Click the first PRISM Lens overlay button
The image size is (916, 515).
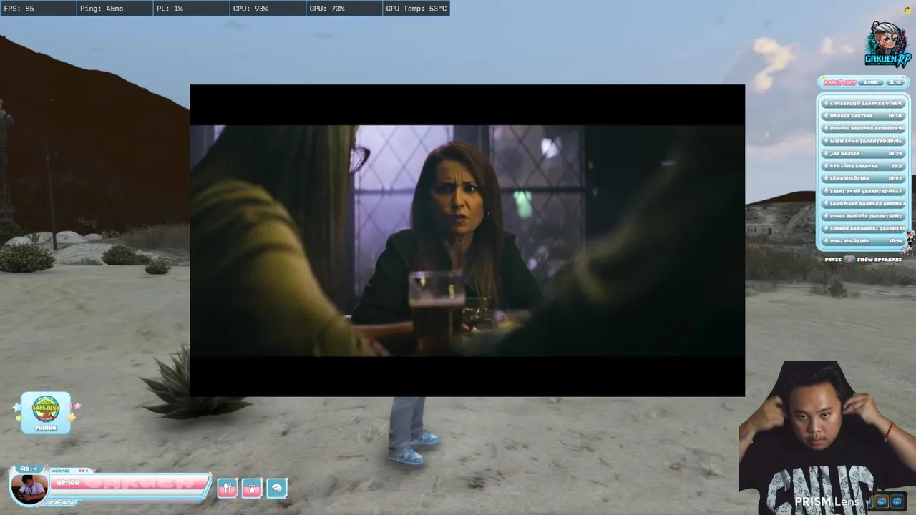882,501
